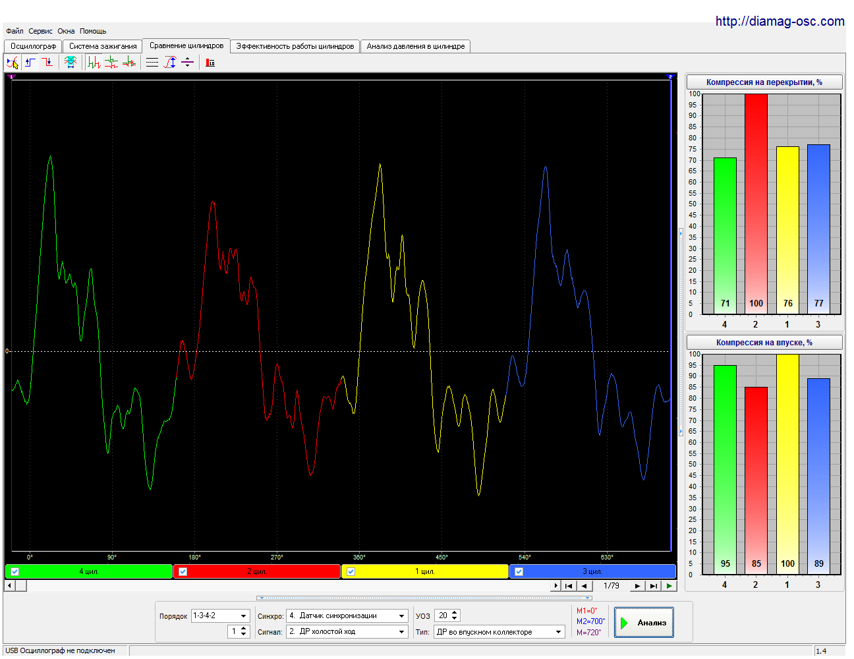Open the Сервис menu
Screen dimensions: 854x659
(x=40, y=31)
